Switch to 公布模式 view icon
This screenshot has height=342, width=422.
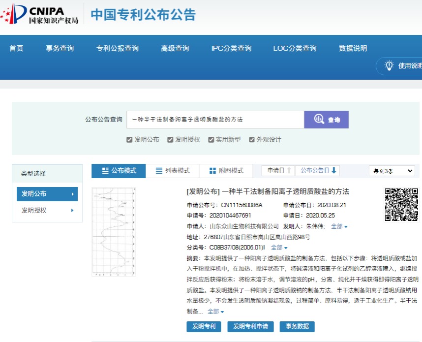tap(105, 171)
